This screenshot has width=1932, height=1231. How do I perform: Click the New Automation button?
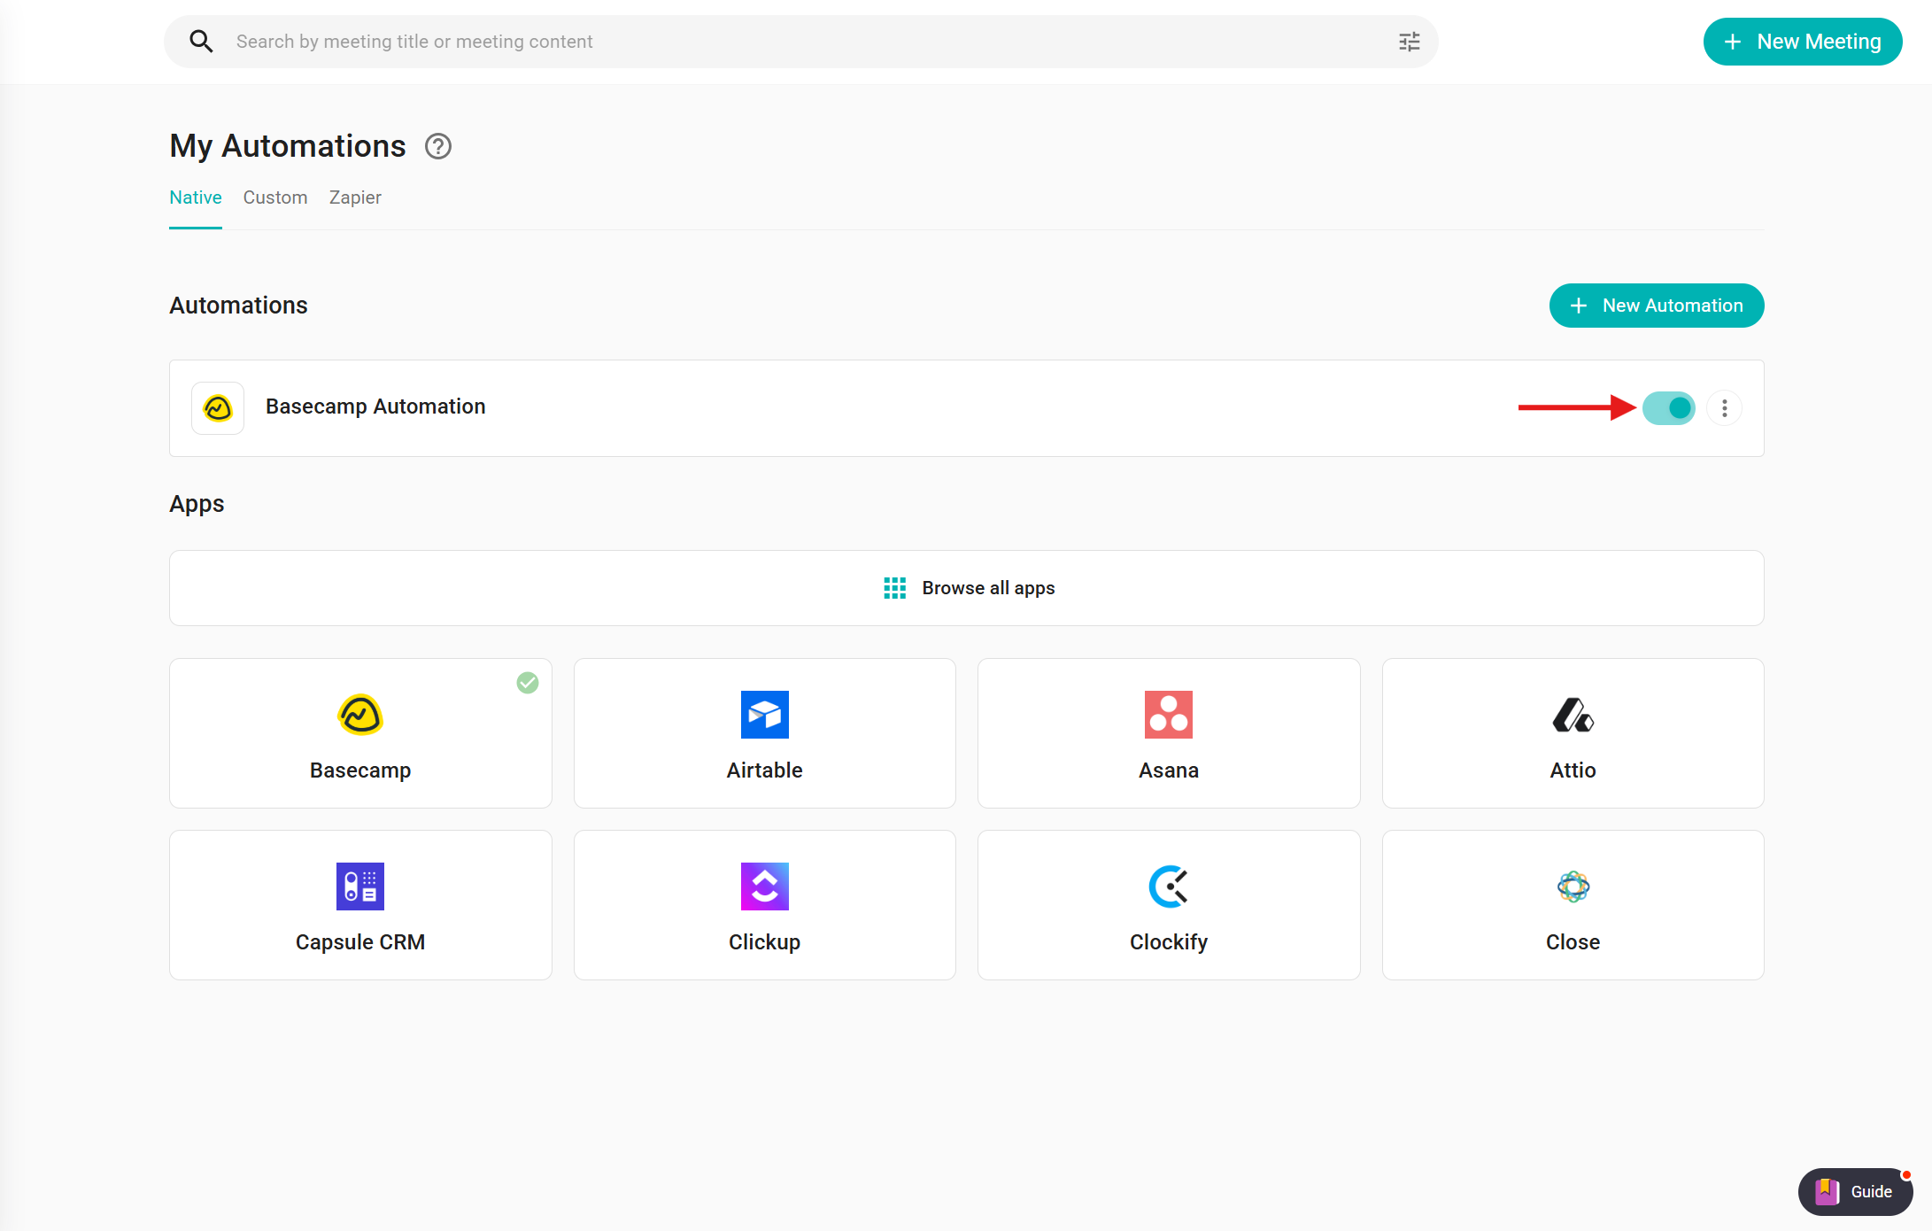(x=1656, y=306)
